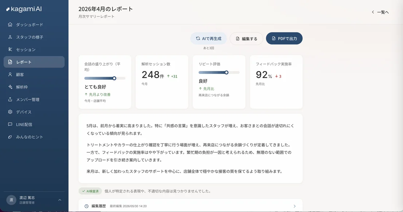The image size is (403, 212).
Task: Regenerate report with AIで再生成 button
Action: point(208,38)
